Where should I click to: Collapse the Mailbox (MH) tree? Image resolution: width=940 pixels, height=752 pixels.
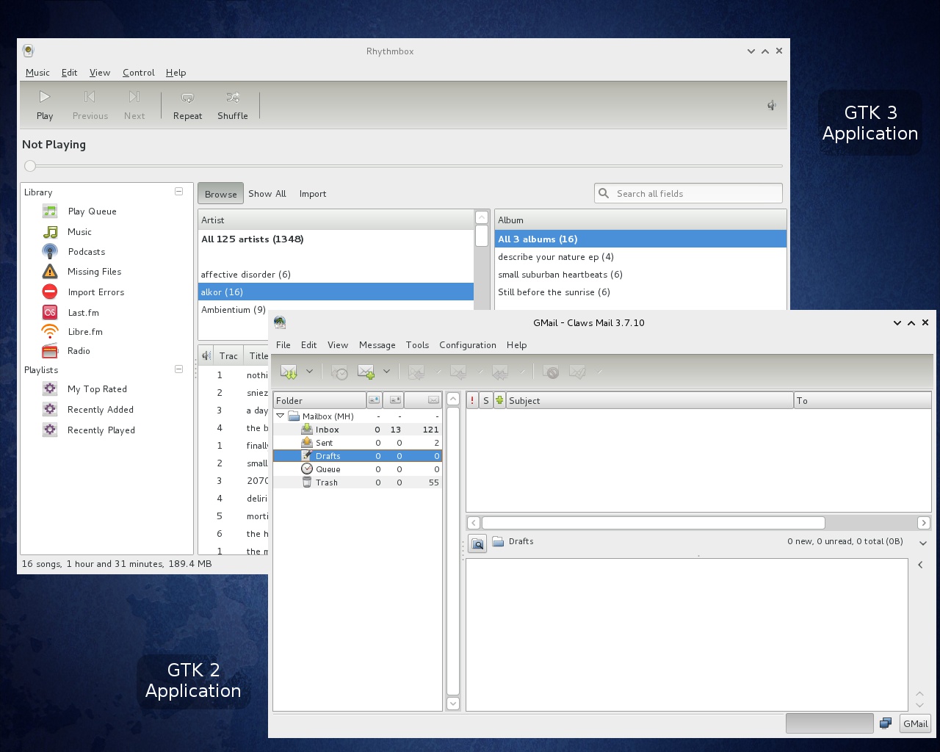click(x=280, y=416)
